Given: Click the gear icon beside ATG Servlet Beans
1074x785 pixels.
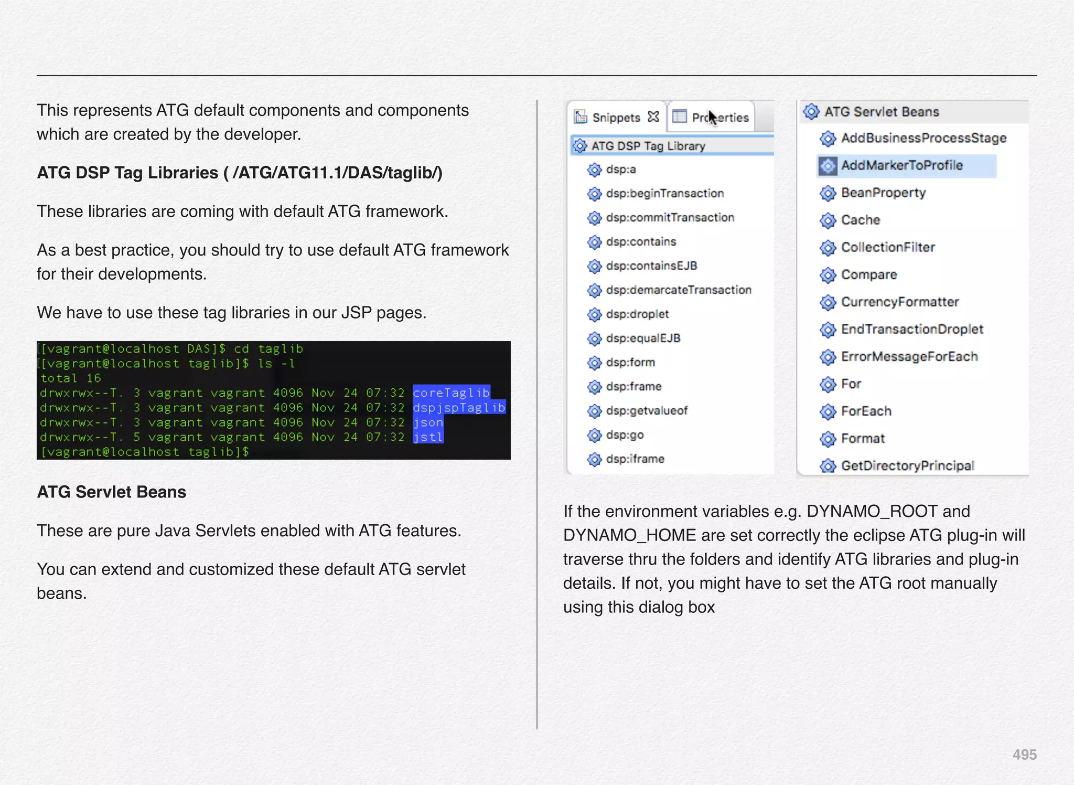Looking at the screenshot, I should [x=811, y=111].
